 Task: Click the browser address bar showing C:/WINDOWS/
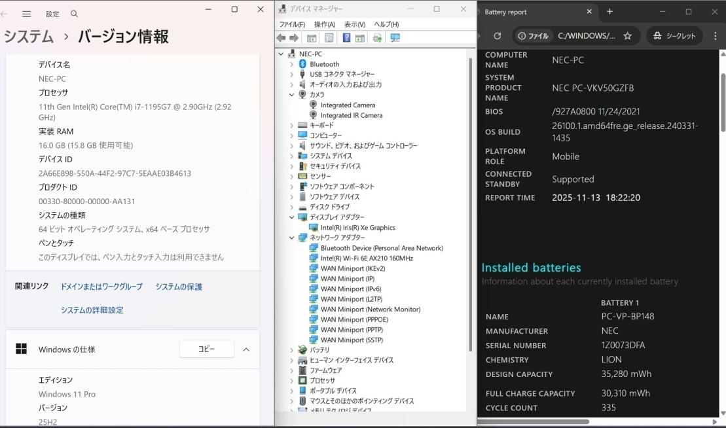(586, 36)
